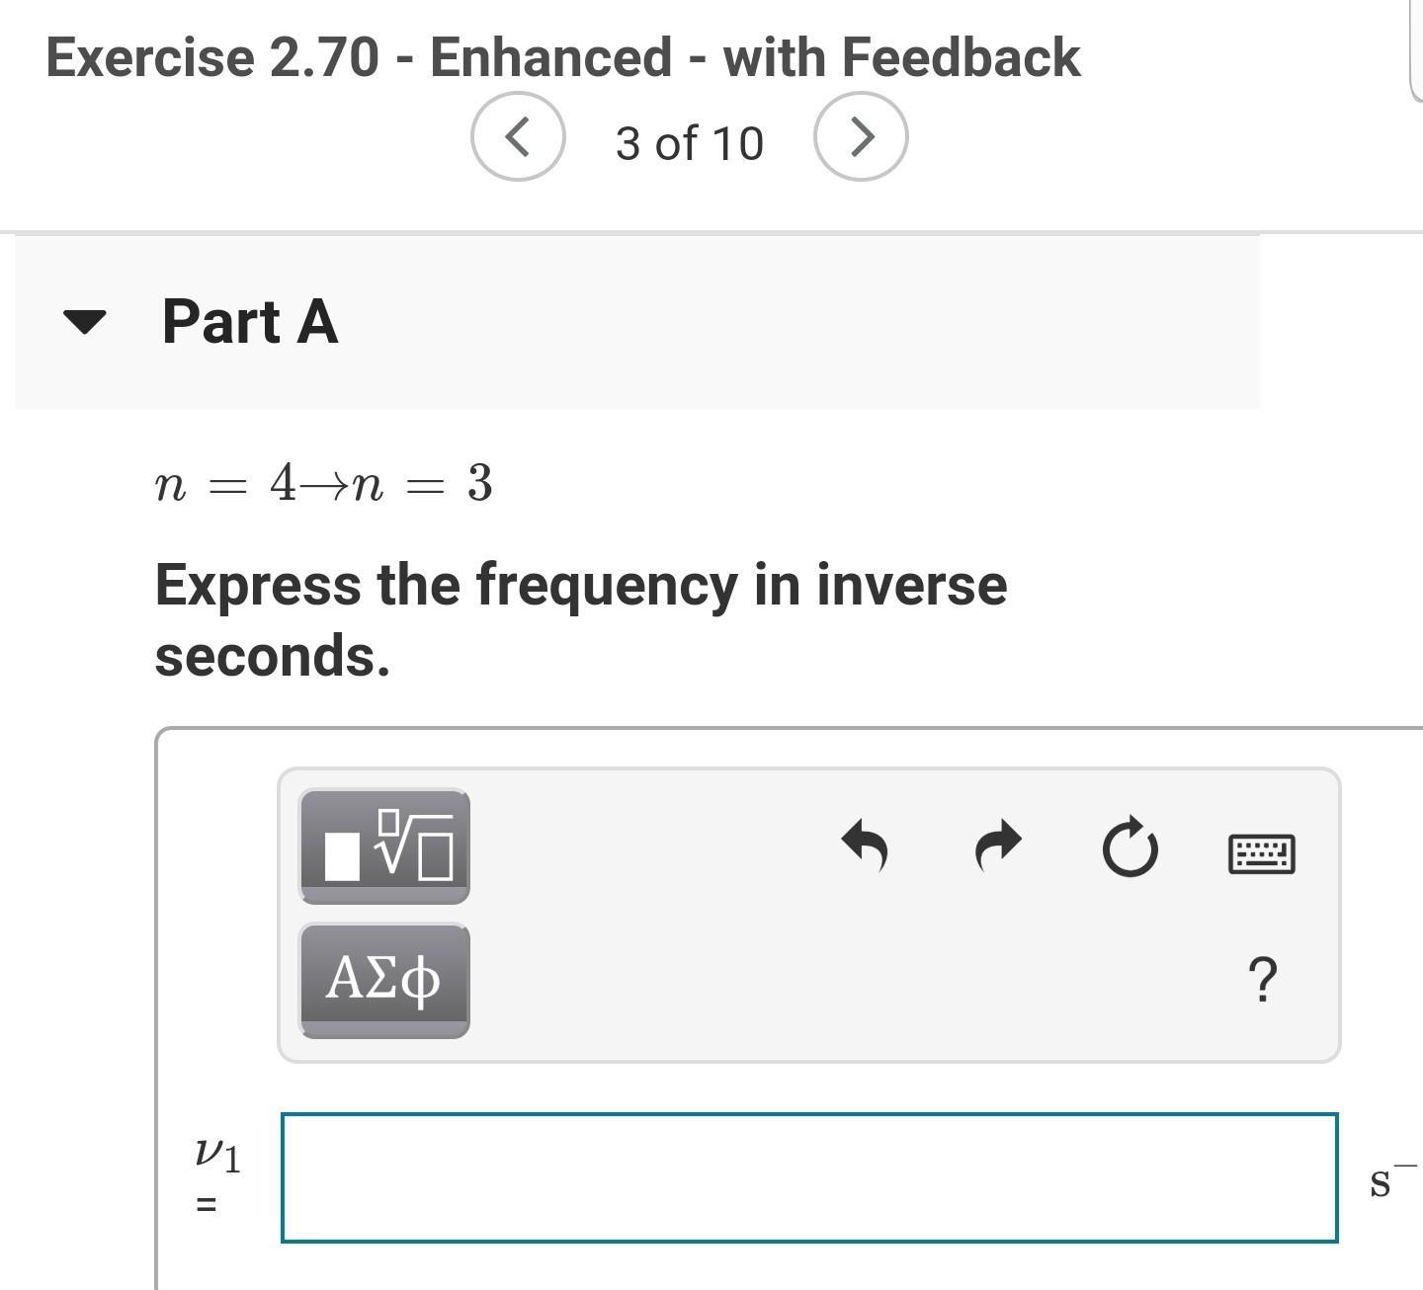This screenshot has height=1290, width=1423.
Task: Click the 3 of 10 page indicator
Action: 689,143
